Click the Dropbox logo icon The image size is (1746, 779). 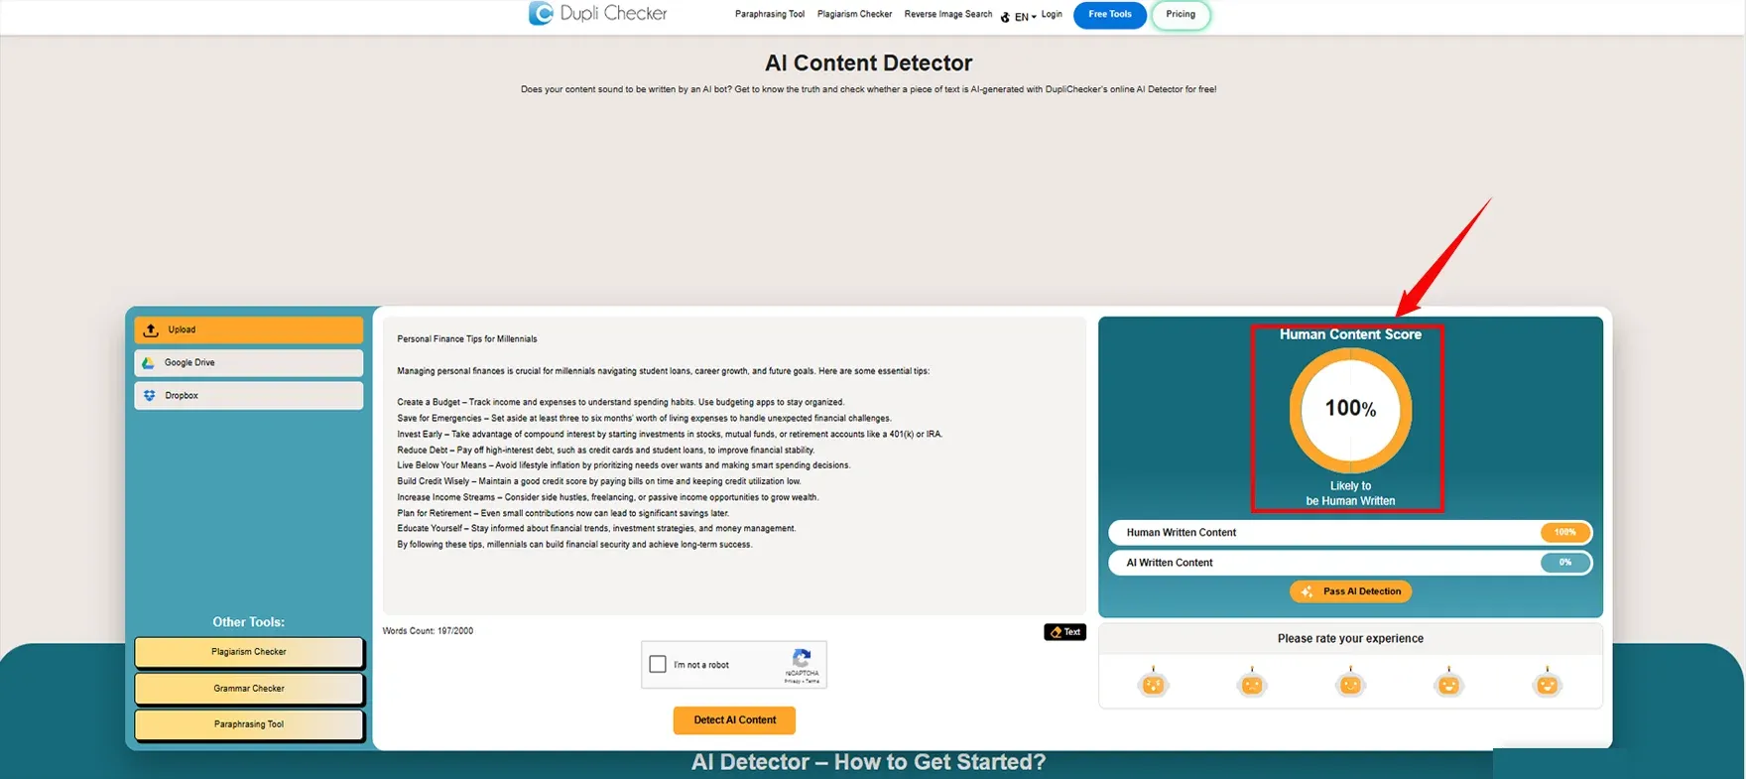150,395
